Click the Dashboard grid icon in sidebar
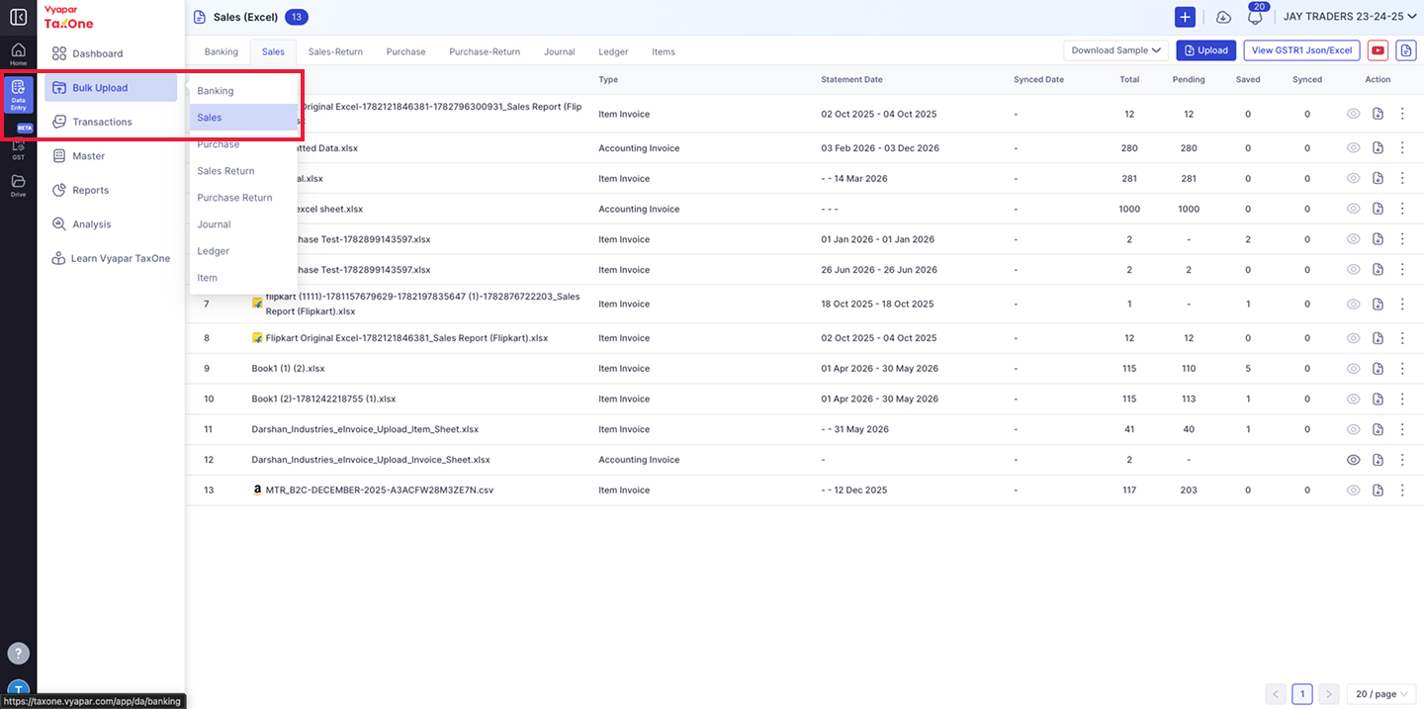1424x709 pixels. (59, 53)
